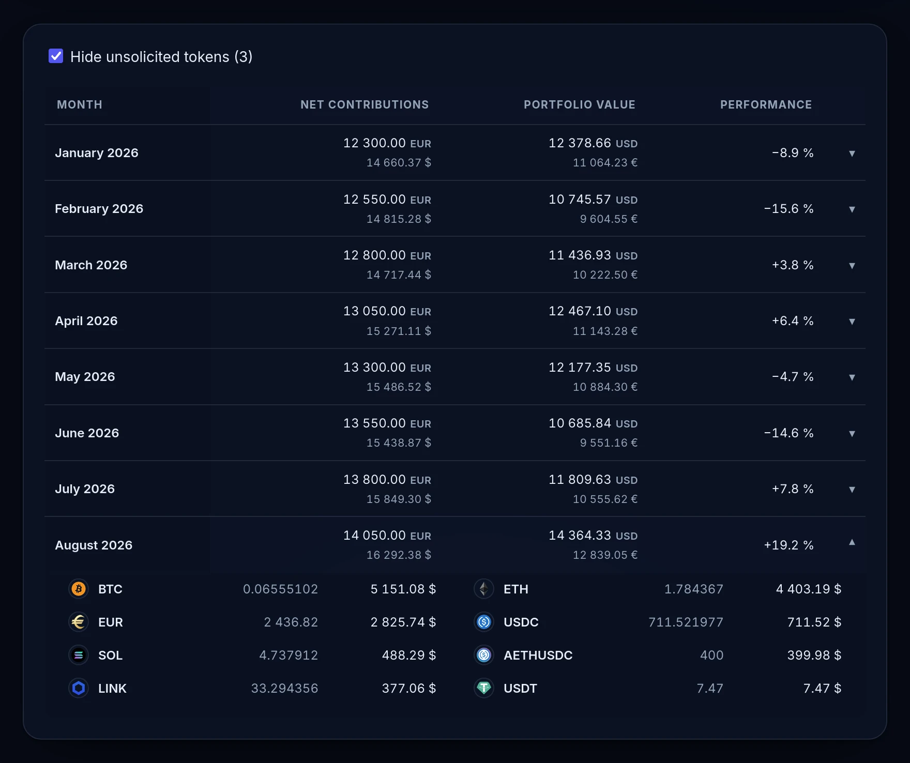Select the May 2026 month label
Screen dimensions: 910x763
point(85,377)
